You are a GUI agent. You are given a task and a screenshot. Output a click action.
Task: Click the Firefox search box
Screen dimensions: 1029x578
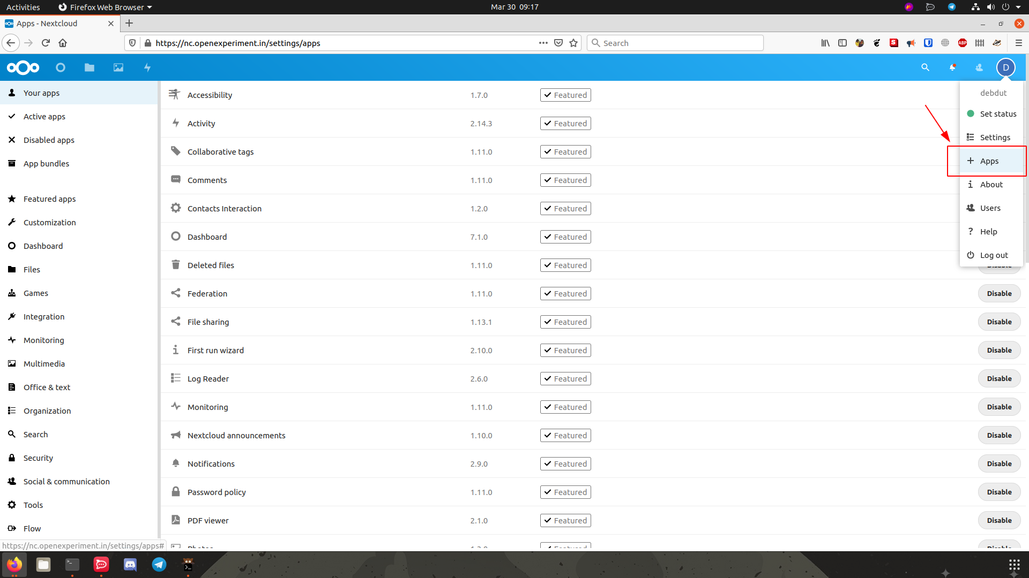675,43
